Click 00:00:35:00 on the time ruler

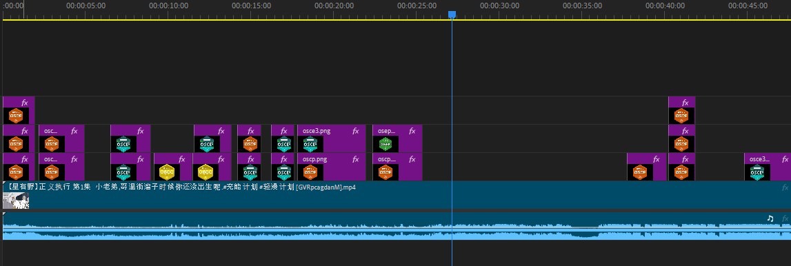(582, 6)
